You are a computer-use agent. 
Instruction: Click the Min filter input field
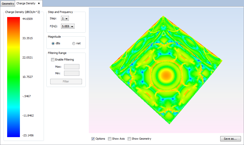[72, 73]
